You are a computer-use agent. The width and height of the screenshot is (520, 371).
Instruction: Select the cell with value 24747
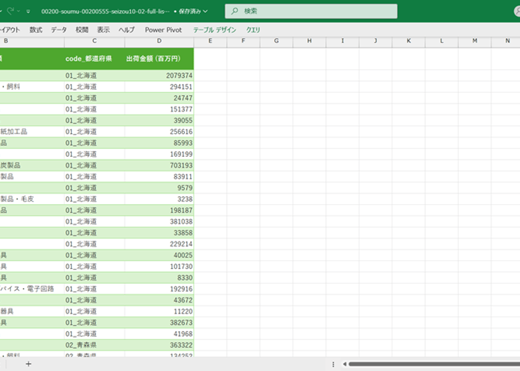(x=159, y=98)
